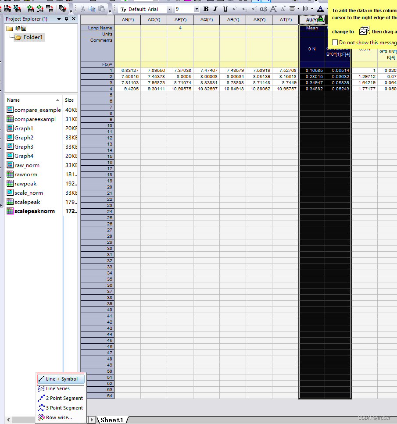Click horizontal scrollbar left arrow

[x=8, y=420]
